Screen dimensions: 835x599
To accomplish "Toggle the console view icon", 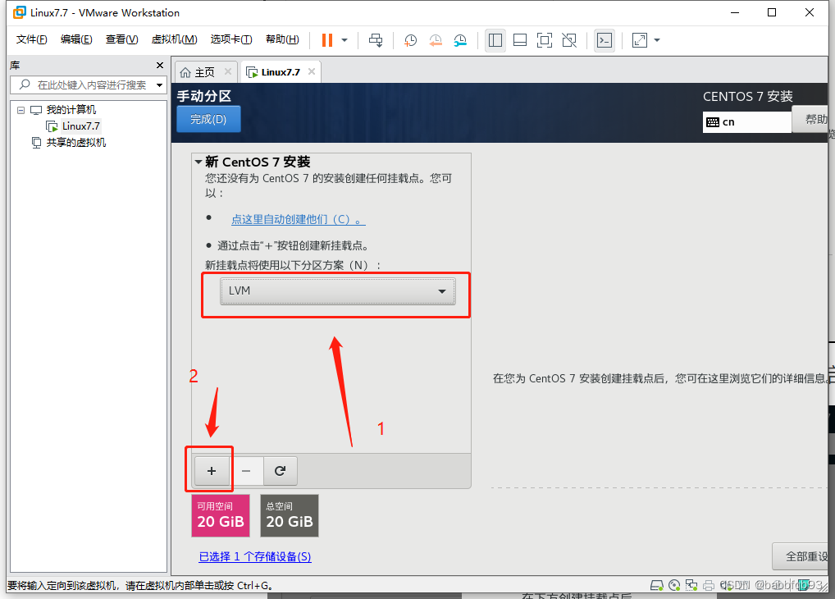I will 605,40.
